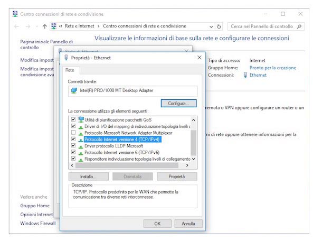The image size is (322, 241).
Task: Click the forward navigation arrow
Action: (28, 26)
